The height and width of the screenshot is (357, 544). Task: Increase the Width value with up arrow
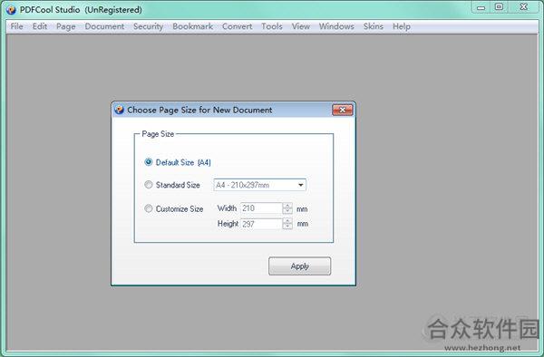287,205
